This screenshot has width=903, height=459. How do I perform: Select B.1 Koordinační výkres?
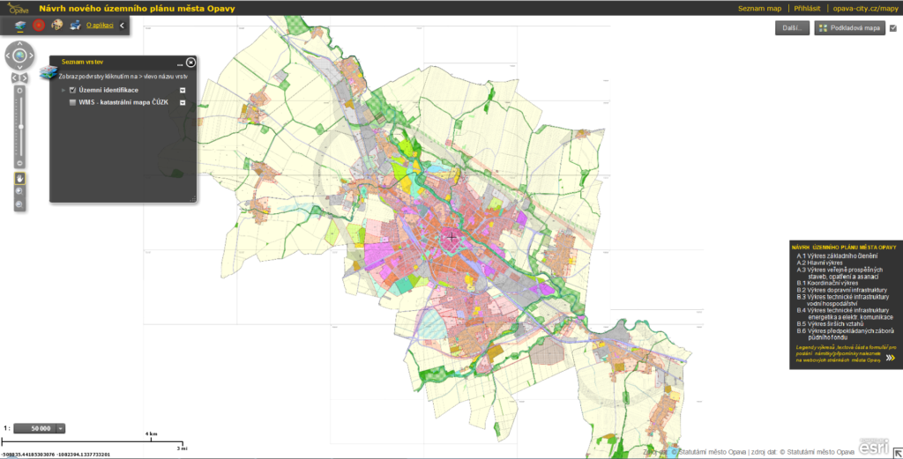pyautogui.click(x=827, y=283)
